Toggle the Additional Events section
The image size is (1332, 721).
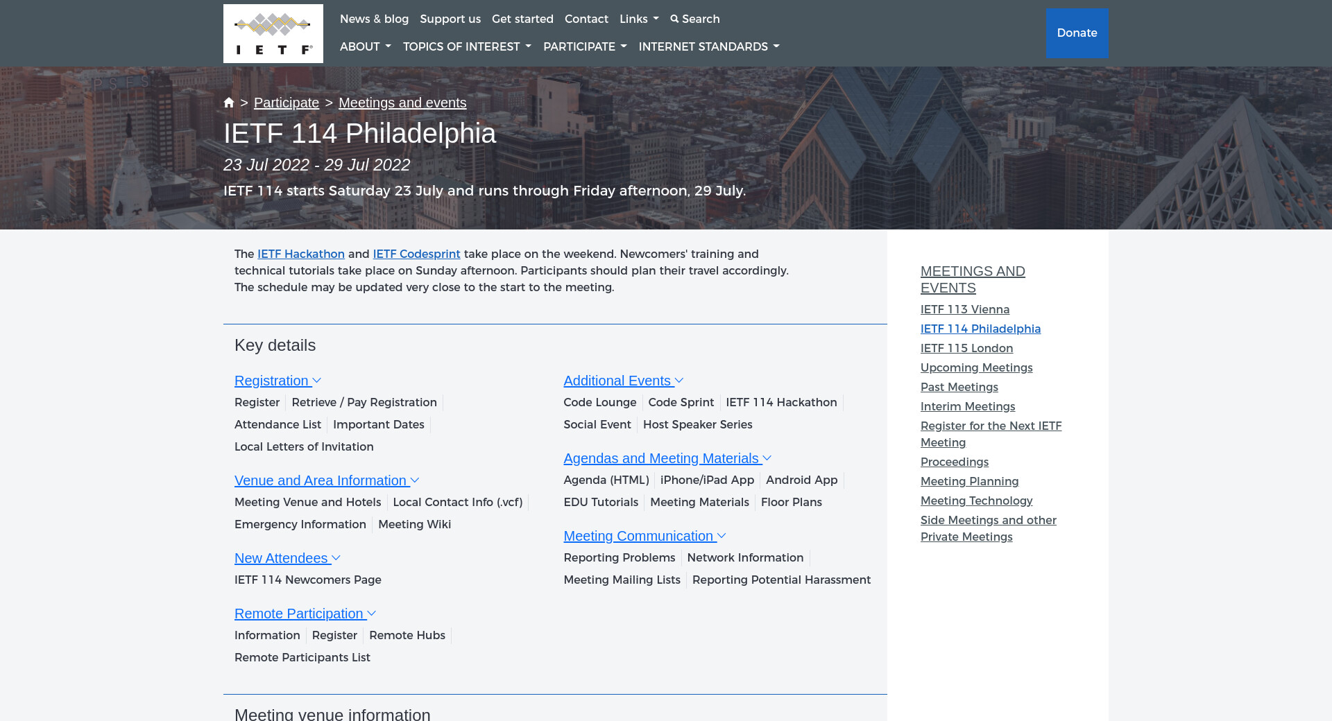(623, 381)
